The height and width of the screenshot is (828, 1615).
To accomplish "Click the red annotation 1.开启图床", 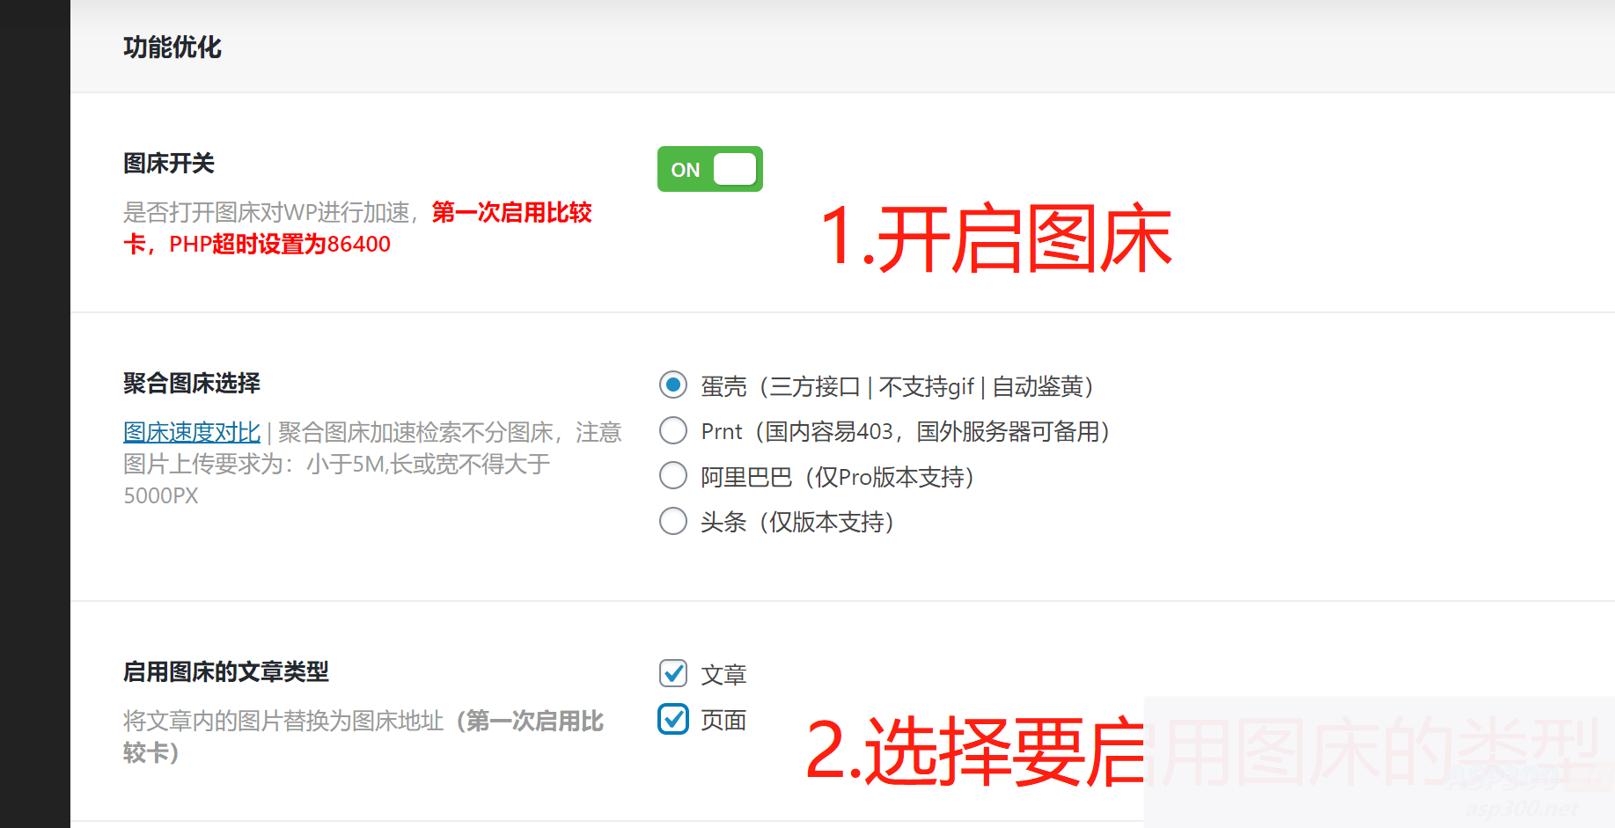I will click(999, 238).
